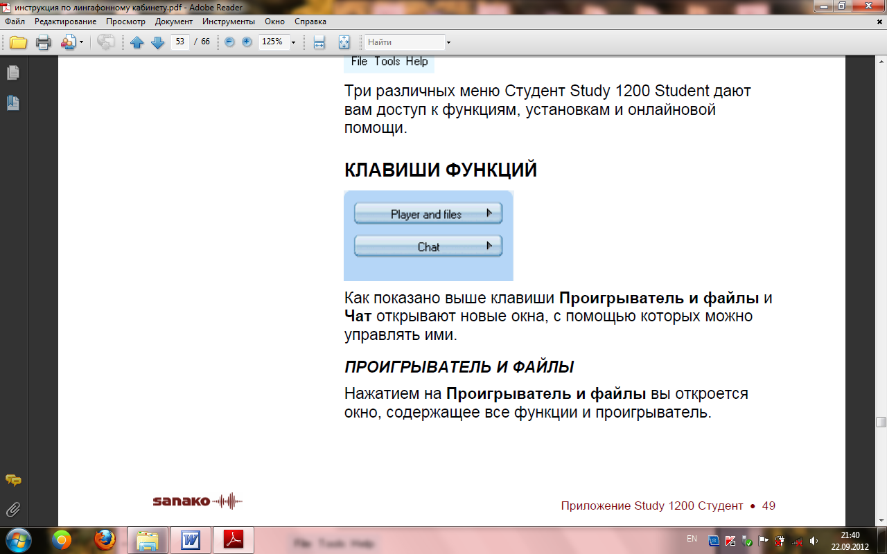Click the heading КЛАВИШИ ФУНКЦИЙ
Screen dimensions: 887x554
click(441, 170)
